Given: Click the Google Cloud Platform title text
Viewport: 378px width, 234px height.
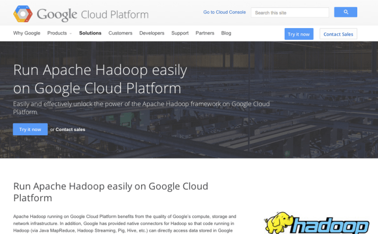Looking at the screenshot, I should (x=92, y=15).
